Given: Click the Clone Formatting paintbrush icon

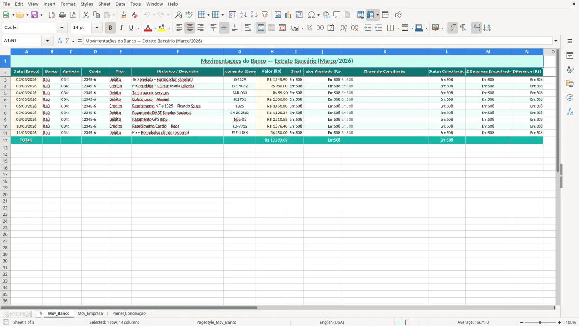Looking at the screenshot, I should point(124,15).
